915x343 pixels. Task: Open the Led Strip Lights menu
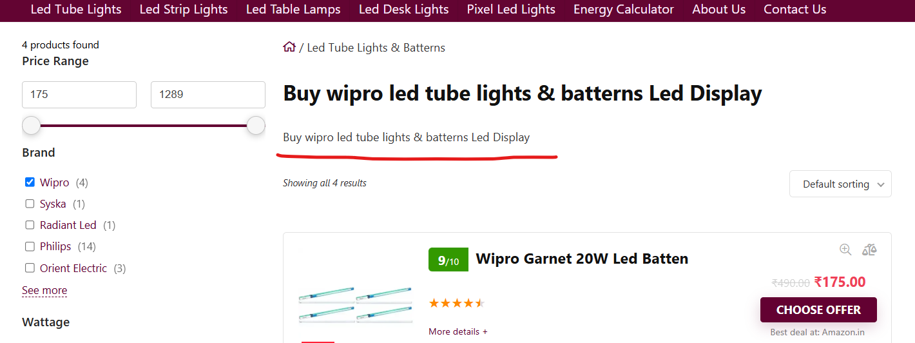coord(184,10)
